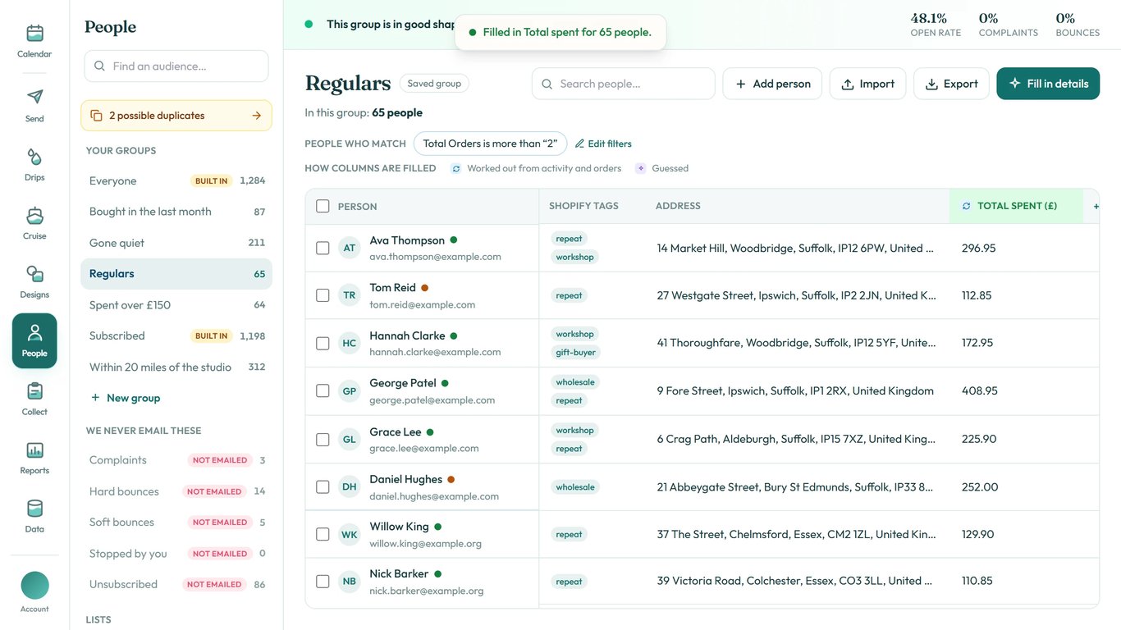This screenshot has height=630, width=1121.
Task: Open the Everyone group
Action: tap(176, 180)
